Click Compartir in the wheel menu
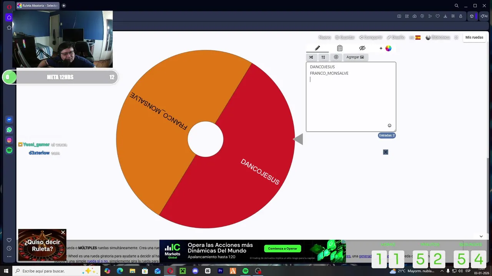 (371, 38)
